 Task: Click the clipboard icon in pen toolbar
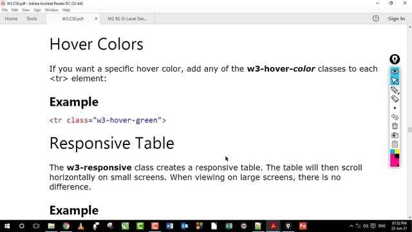pyautogui.click(x=395, y=144)
